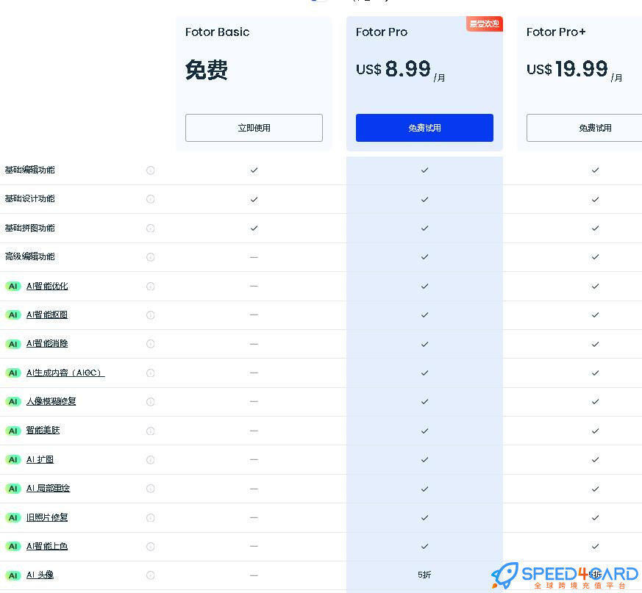642x593 pixels.
Task: Open info icon for 高级编辑功能
Action: point(150,256)
